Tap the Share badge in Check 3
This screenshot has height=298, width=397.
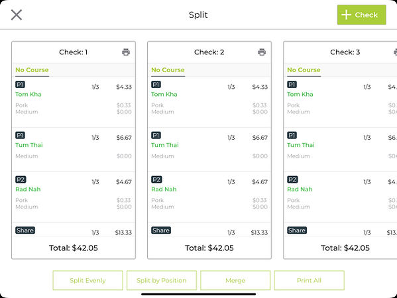[297, 230]
